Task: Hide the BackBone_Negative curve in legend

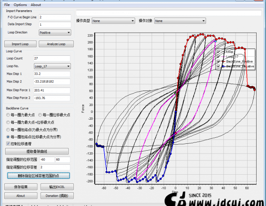Action: (x=219, y=67)
